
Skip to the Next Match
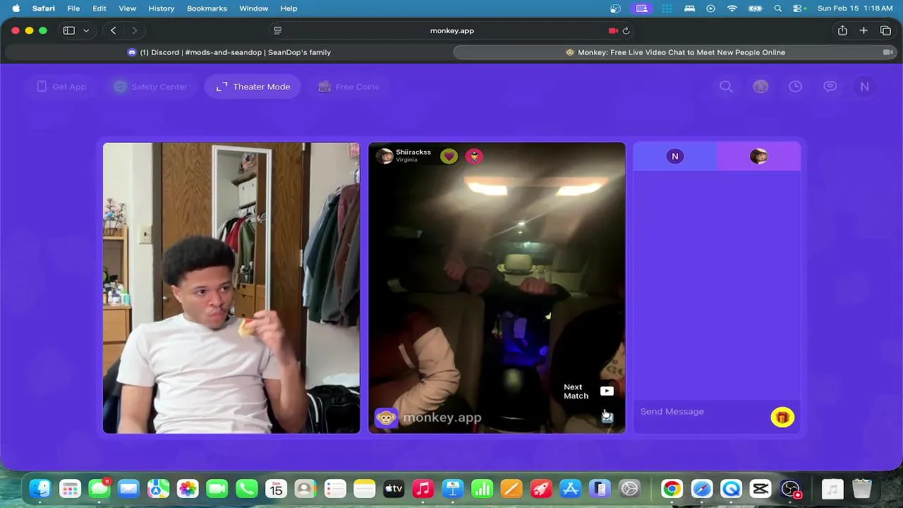pos(588,392)
